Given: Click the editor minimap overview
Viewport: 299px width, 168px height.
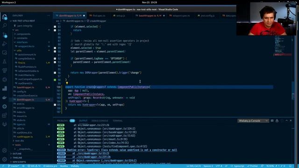Looking at the screenshot, I should (283, 46).
